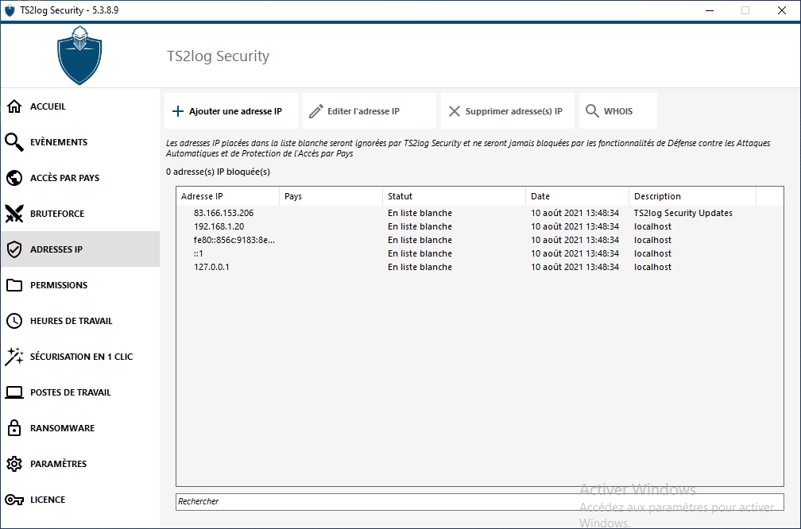The image size is (801, 529).
Task: Go to POSTES DE TRAVAIL
Action: [x=80, y=392]
